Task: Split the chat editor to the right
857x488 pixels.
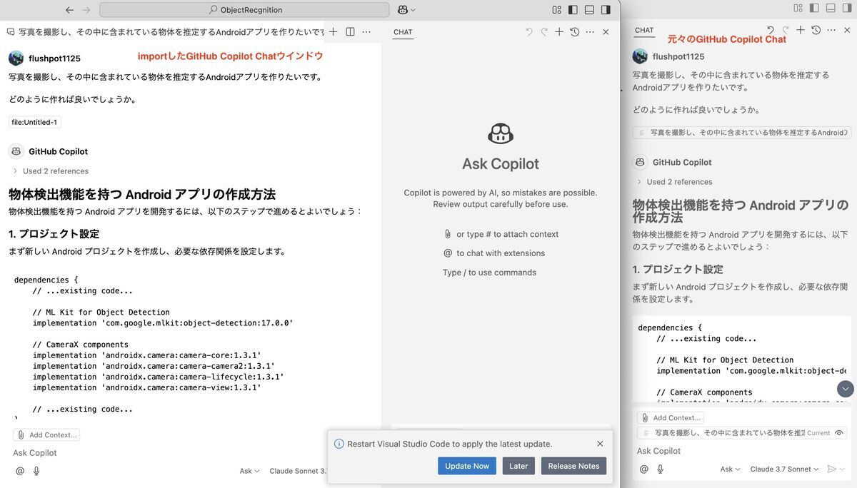Action: (350, 32)
